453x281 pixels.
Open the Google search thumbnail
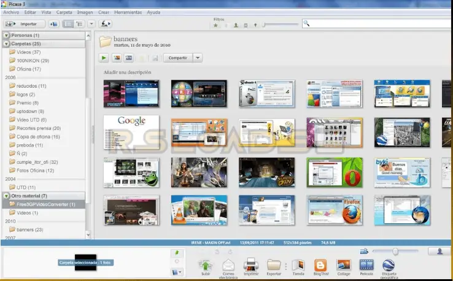tap(131, 133)
